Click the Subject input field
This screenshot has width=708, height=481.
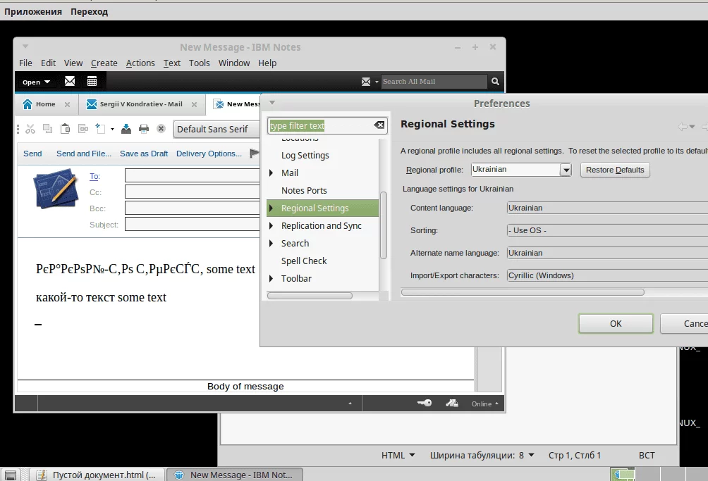pyautogui.click(x=192, y=225)
